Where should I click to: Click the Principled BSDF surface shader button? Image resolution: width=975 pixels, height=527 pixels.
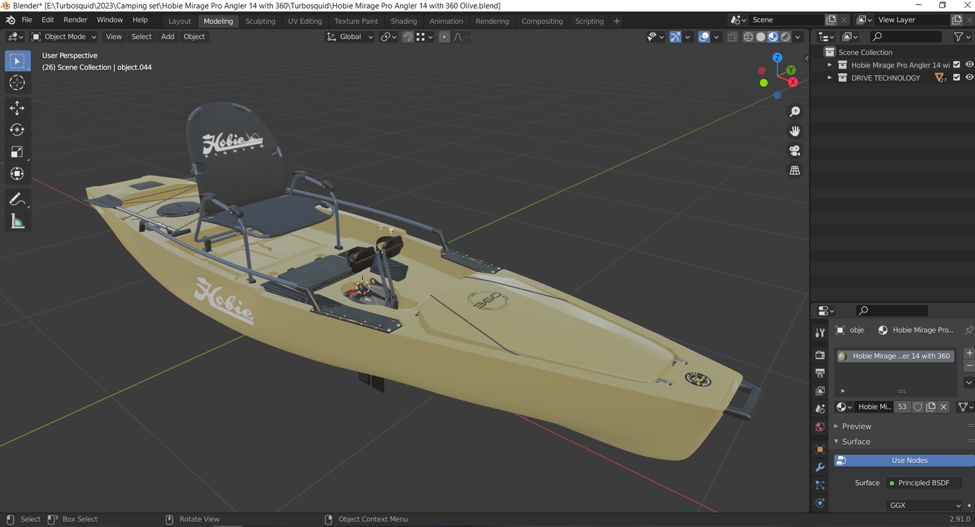(x=924, y=483)
